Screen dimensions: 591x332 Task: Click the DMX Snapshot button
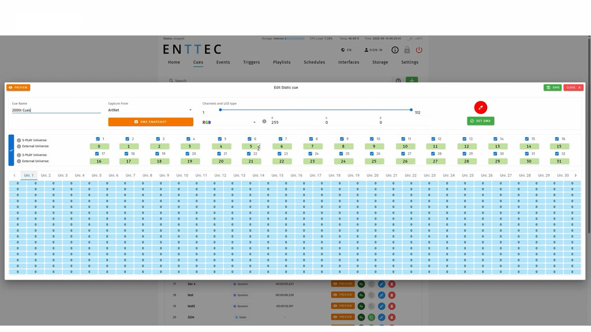coord(151,122)
